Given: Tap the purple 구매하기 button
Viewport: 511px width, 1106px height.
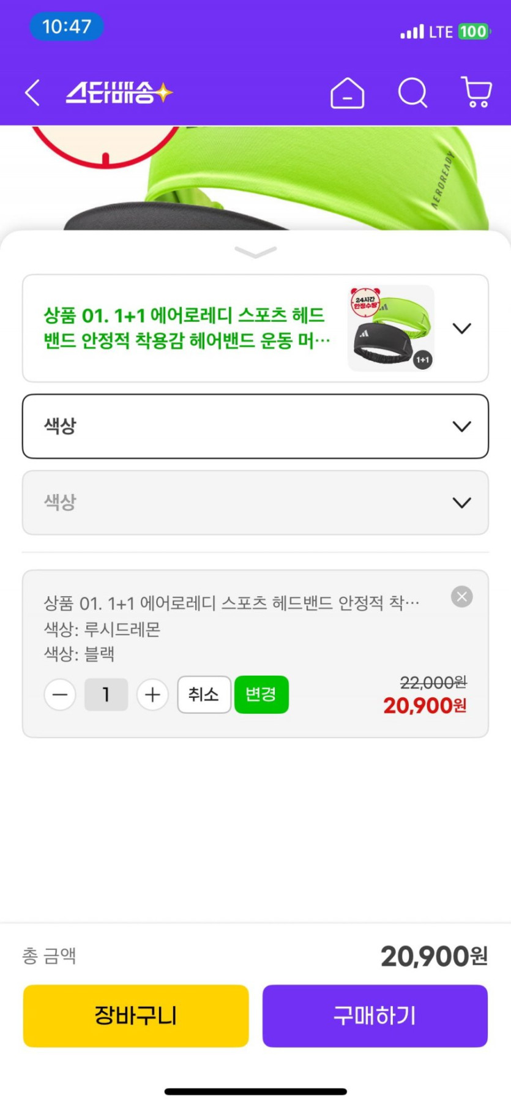Looking at the screenshot, I should 375,1015.
